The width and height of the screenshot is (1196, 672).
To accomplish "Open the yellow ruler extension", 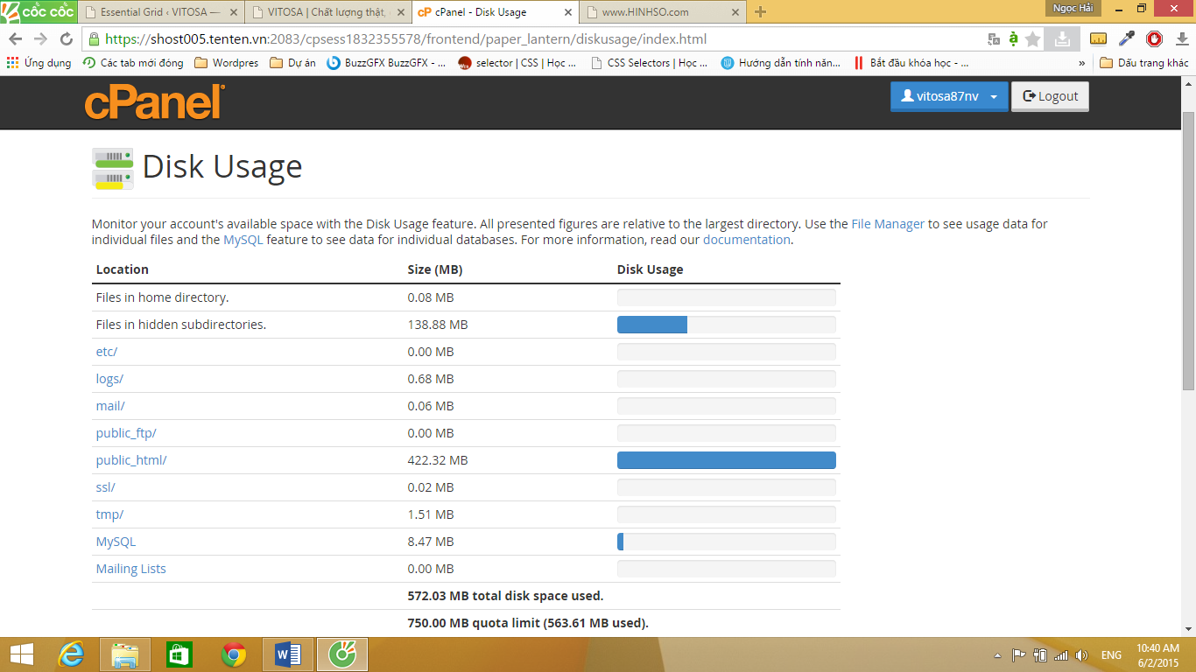I will click(x=1098, y=38).
